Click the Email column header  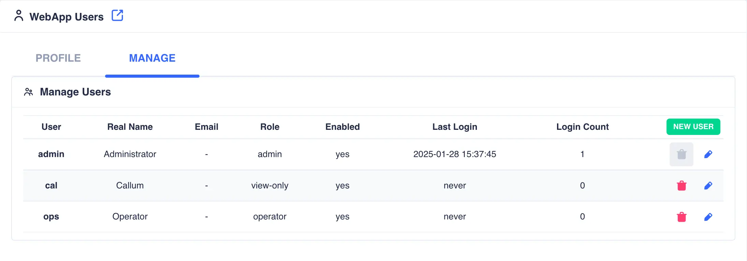(206, 126)
